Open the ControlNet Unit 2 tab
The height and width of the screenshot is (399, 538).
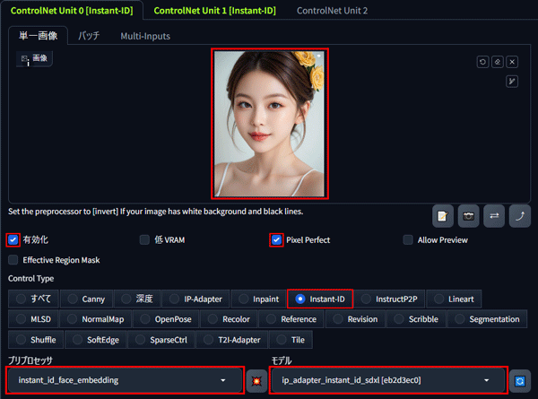(x=332, y=11)
